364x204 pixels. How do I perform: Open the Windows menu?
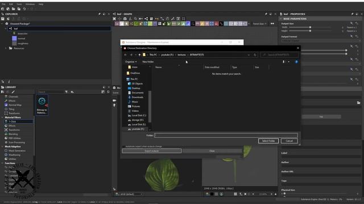point(30,4)
